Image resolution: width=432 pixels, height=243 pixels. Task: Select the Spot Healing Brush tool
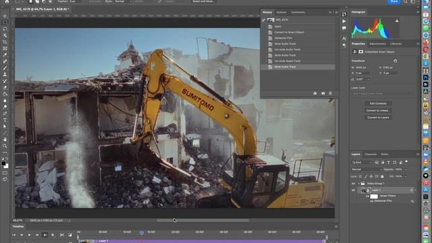point(5,61)
